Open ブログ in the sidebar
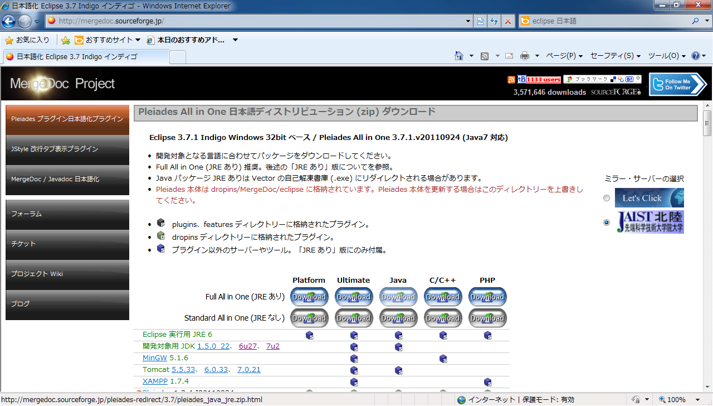Image resolution: width=713 pixels, height=406 pixels. 67,304
